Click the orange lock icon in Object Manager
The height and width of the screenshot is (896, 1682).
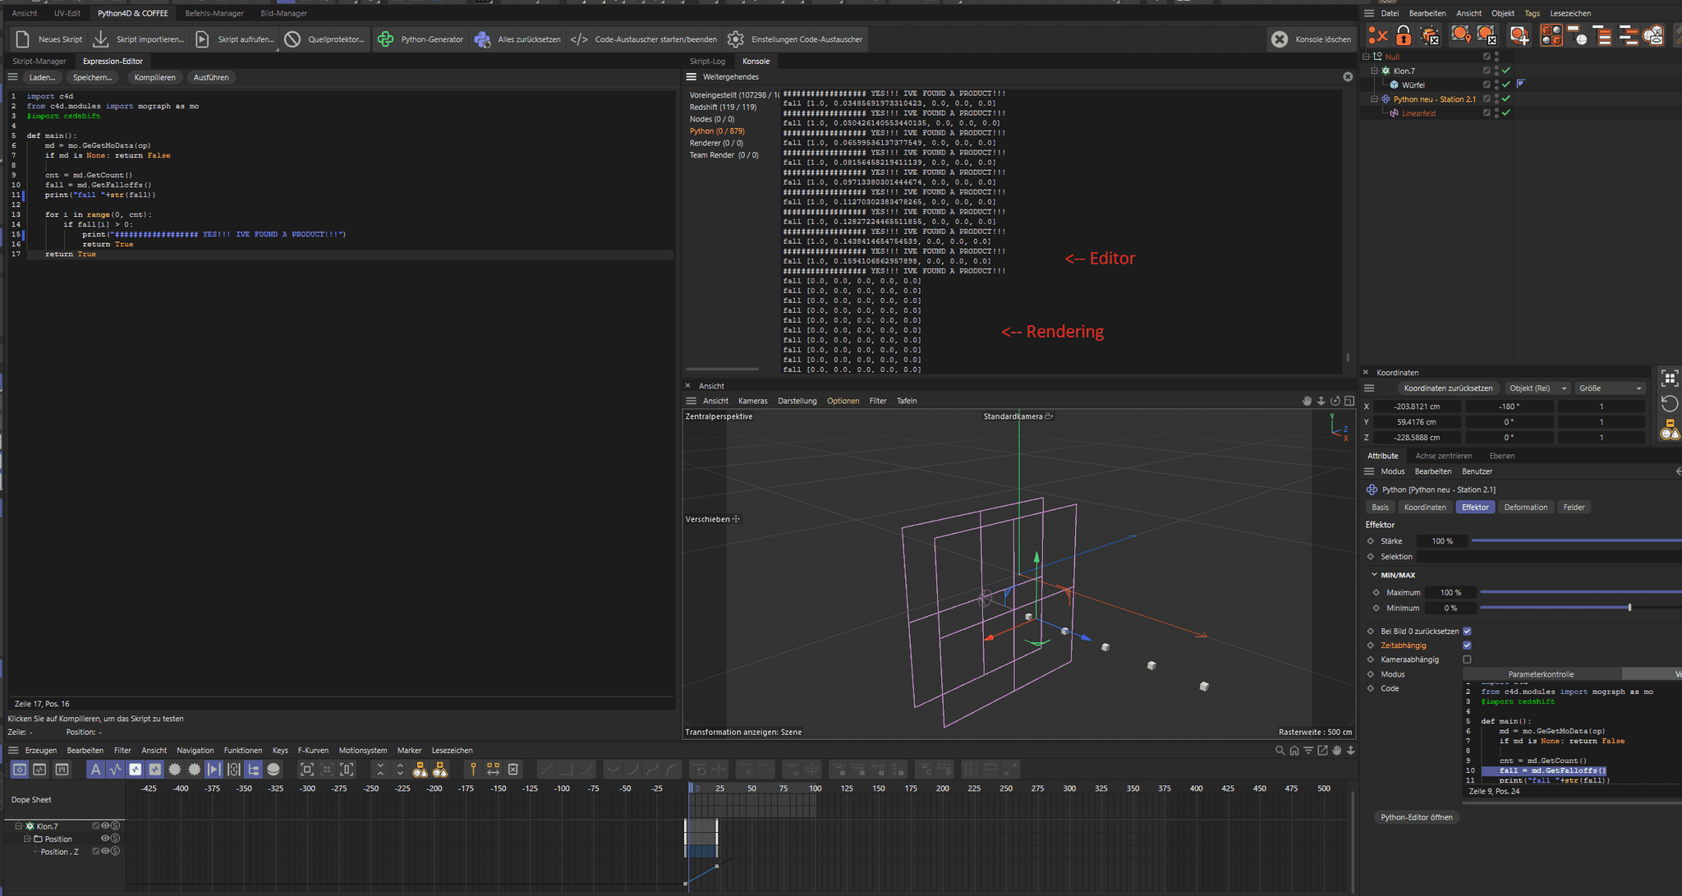[x=1404, y=35]
